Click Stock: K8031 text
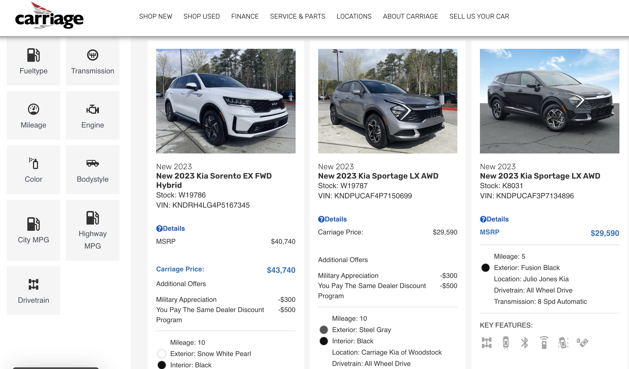The height and width of the screenshot is (369, 629). click(501, 186)
